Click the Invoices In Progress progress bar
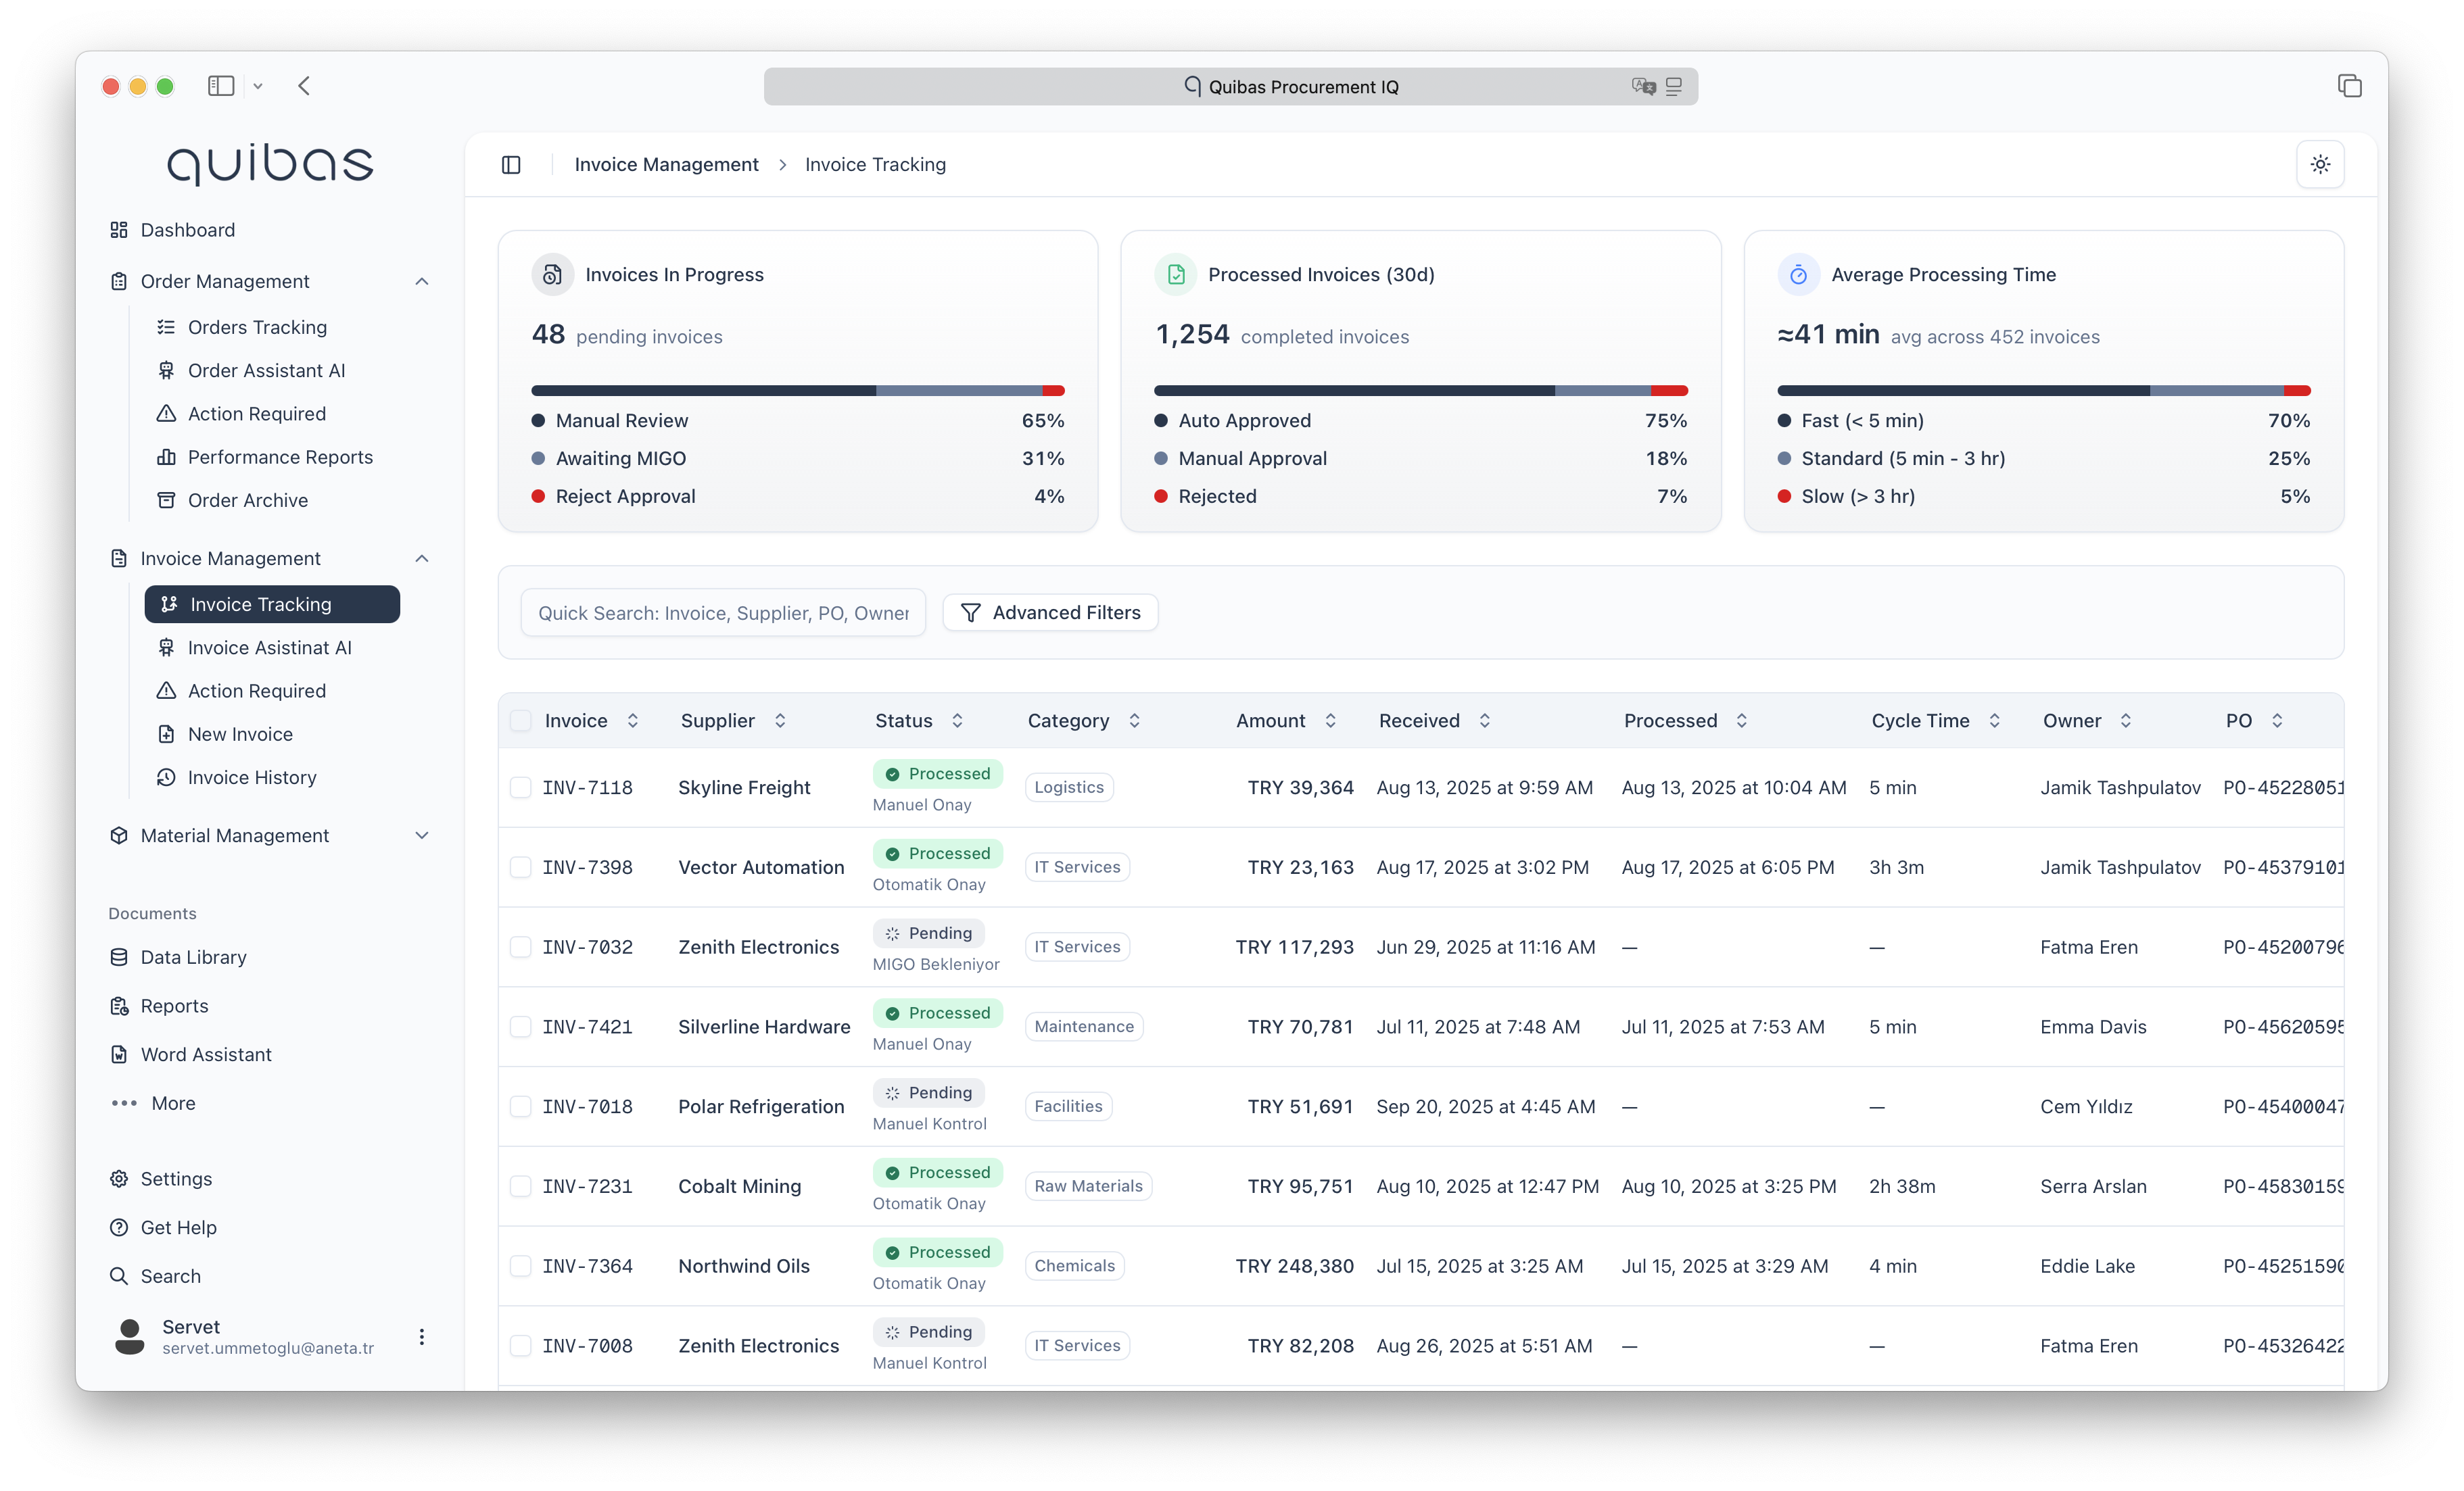Image resolution: width=2464 pixels, height=1491 pixels. (x=797, y=390)
